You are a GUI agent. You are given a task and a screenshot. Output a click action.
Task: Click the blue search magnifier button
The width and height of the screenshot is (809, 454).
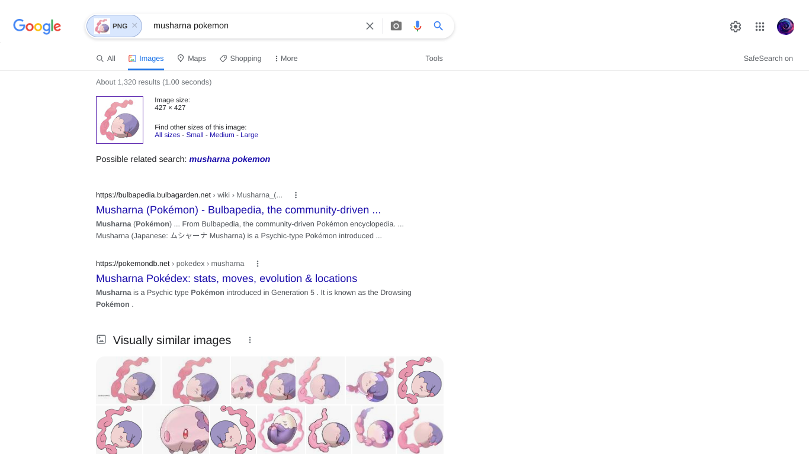(x=438, y=26)
